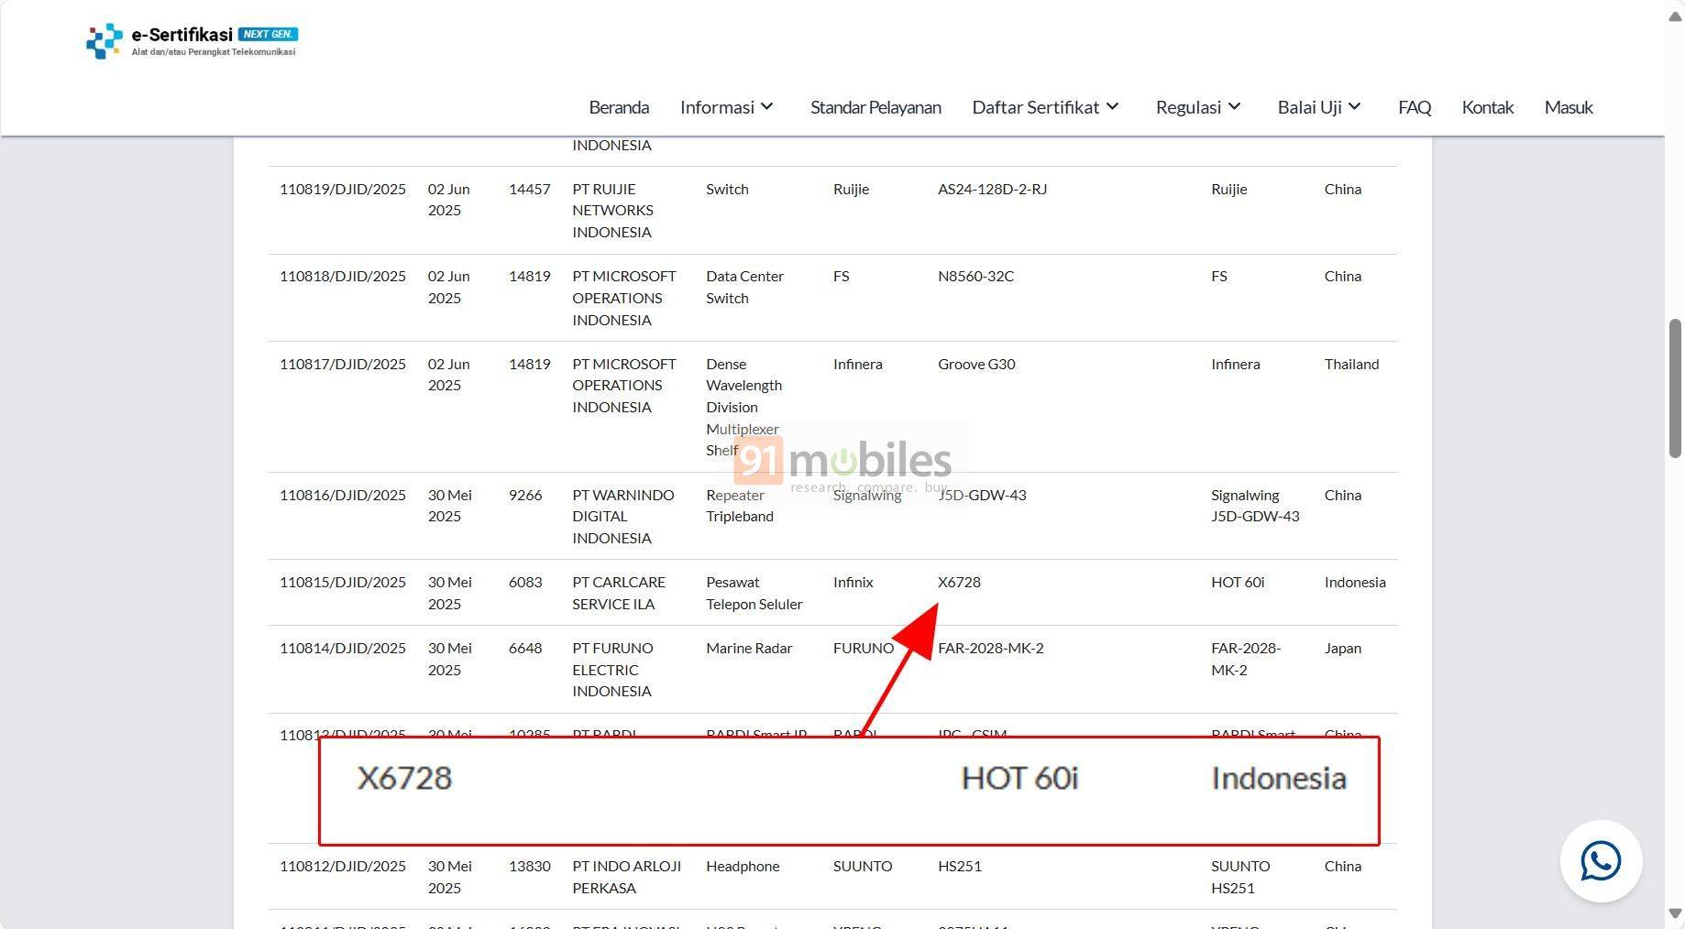The height and width of the screenshot is (929, 1685).
Task: Select certificate number 110814/DJID/2025
Action: click(343, 648)
